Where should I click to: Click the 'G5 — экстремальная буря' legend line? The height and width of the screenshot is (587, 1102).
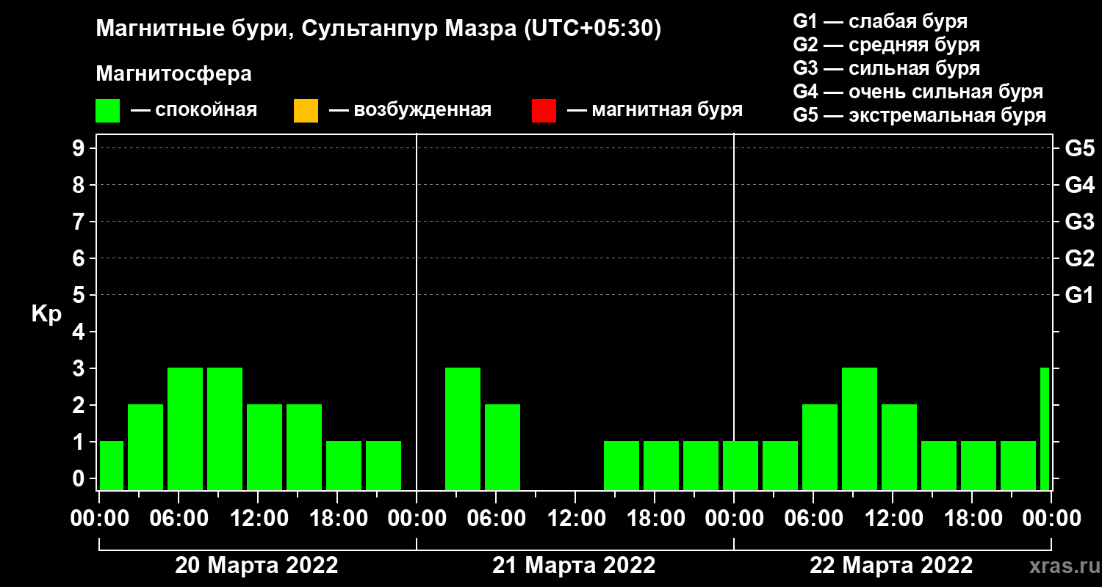[920, 115]
